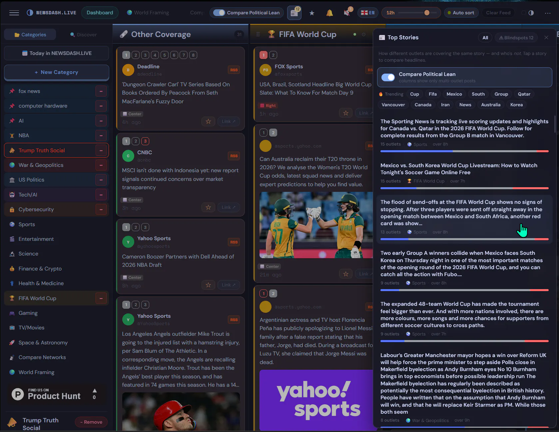Click the article count badge 31 on Other Coverage

coord(239,34)
